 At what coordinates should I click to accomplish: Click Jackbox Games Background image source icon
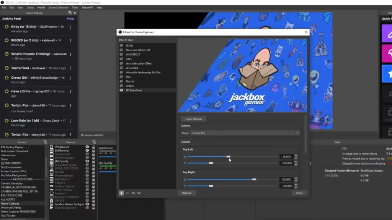(52, 204)
